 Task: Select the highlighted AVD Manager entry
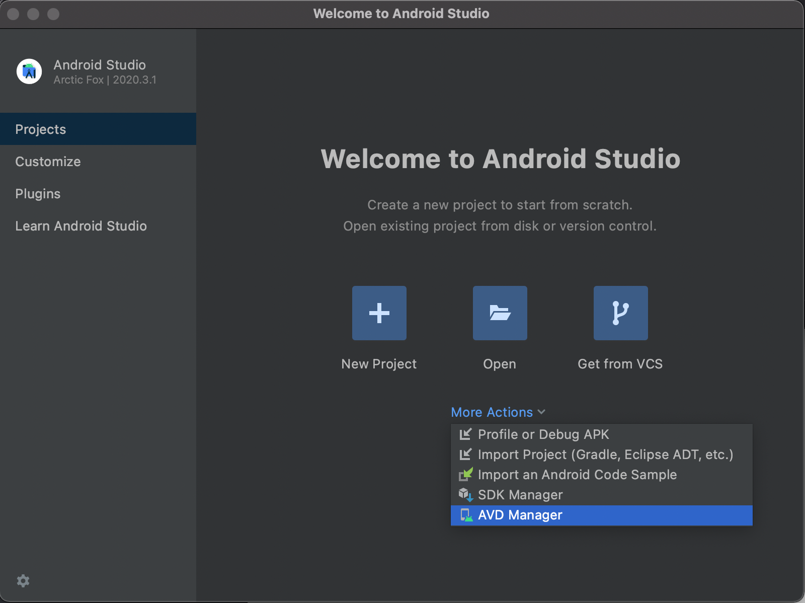tap(520, 515)
